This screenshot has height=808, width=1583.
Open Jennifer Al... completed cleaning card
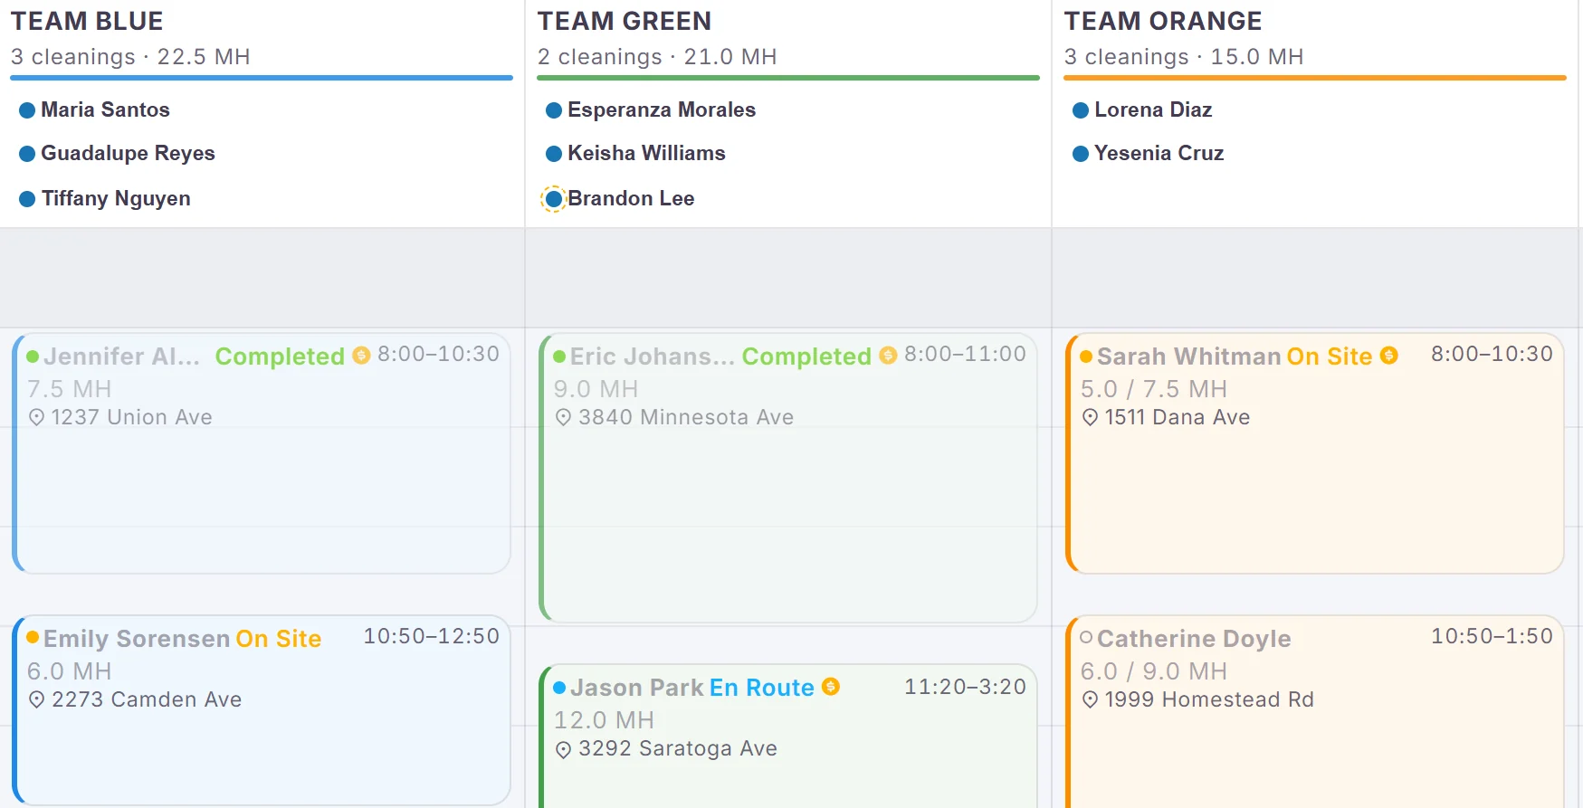point(262,453)
